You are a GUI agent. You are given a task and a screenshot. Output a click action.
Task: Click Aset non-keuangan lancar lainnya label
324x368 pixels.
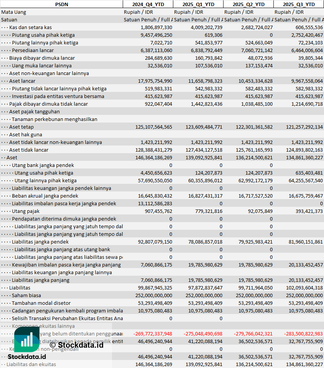[x=49, y=74]
